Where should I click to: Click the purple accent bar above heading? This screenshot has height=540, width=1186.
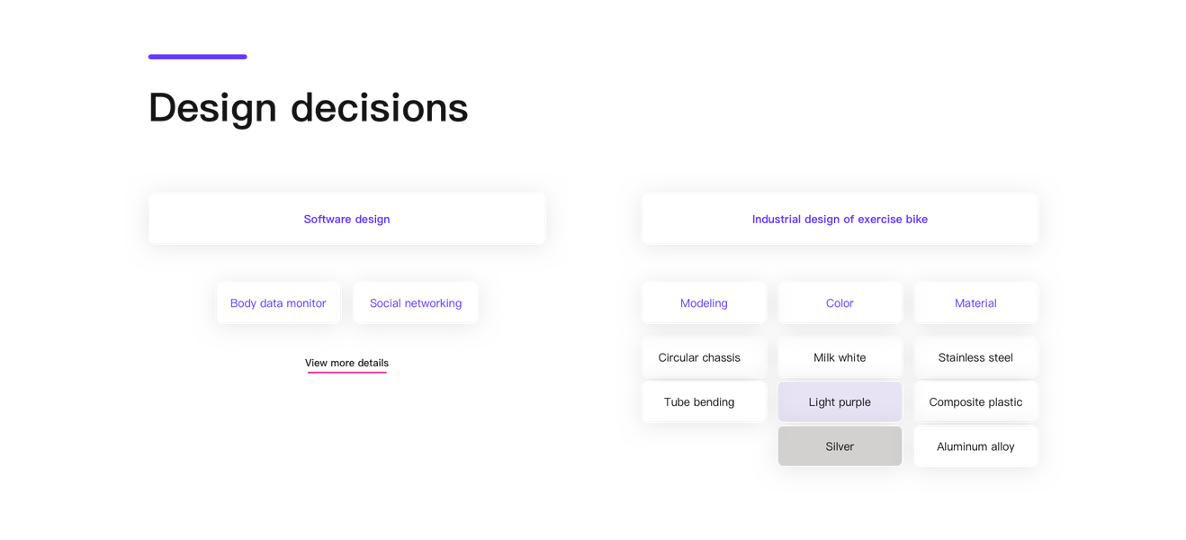[197, 57]
